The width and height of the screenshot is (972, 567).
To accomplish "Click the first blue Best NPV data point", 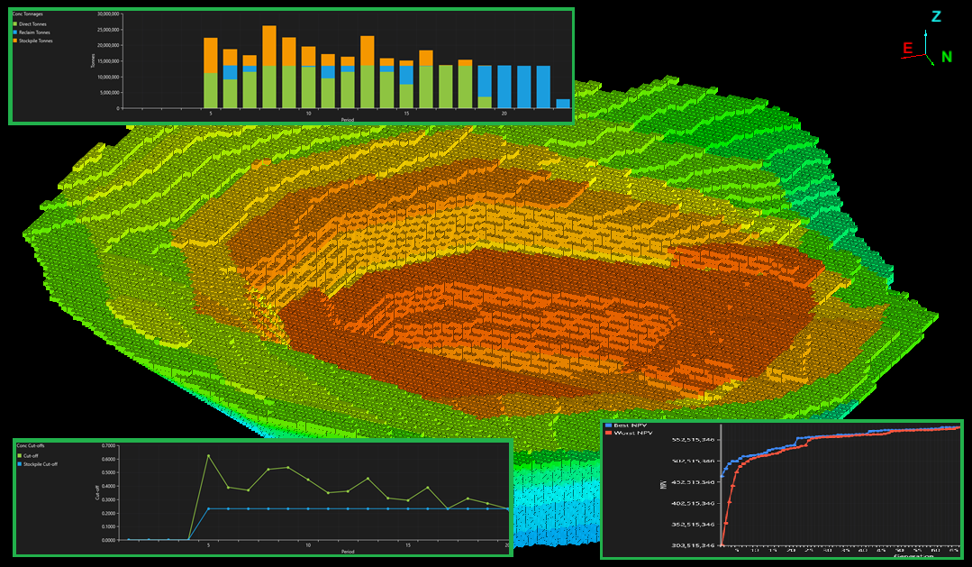I will point(722,476).
